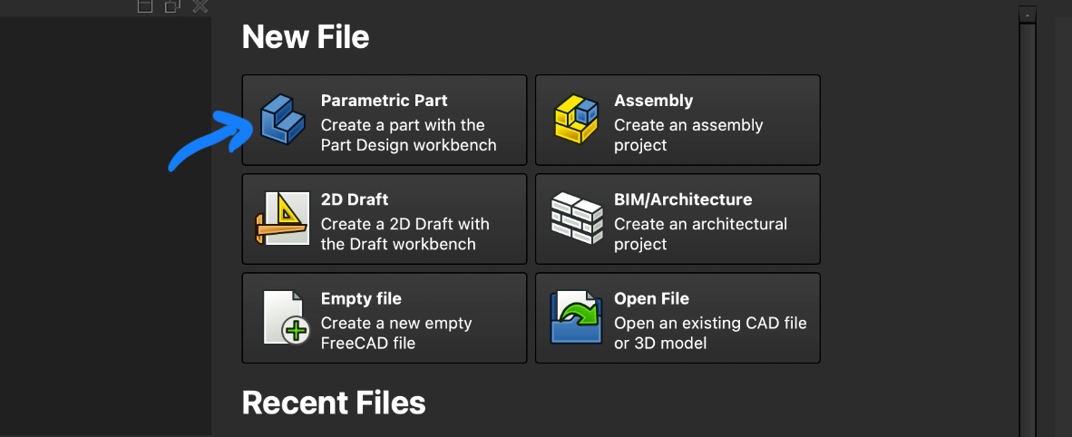Click the 2D Draft set-square icon
The height and width of the screenshot is (437, 1072).
pyautogui.click(x=282, y=220)
